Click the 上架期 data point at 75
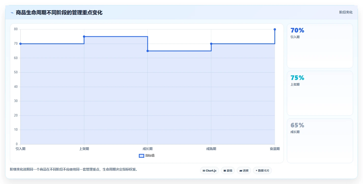The image size is (363, 184). click(x=84, y=37)
